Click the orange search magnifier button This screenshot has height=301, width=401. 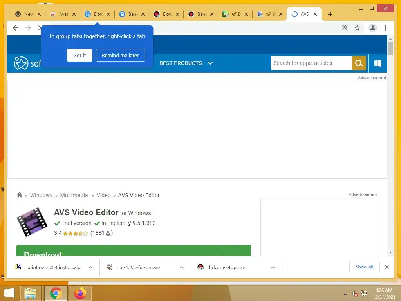pos(359,63)
